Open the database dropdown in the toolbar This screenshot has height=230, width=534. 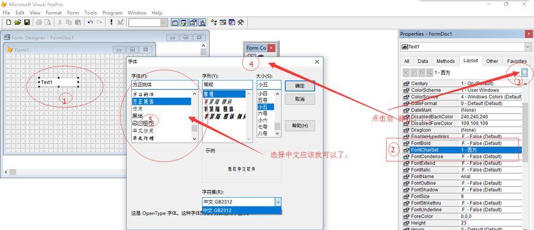164,23
